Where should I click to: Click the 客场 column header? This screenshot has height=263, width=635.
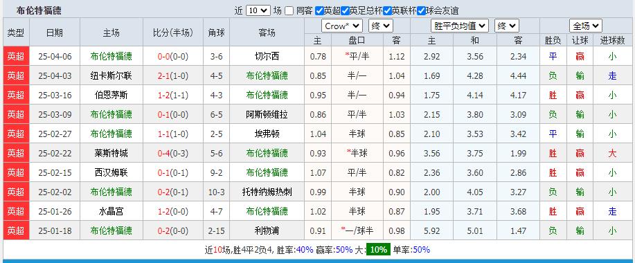click(267, 33)
